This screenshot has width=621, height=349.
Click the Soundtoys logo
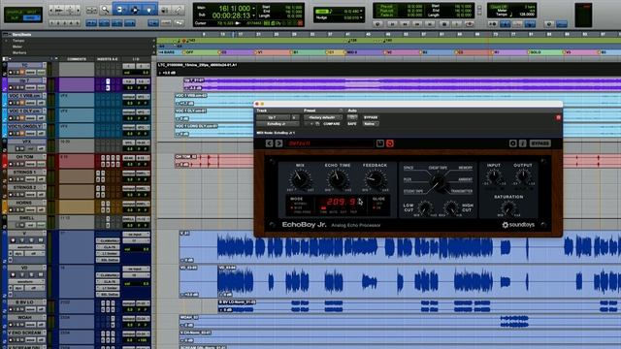[x=518, y=225]
